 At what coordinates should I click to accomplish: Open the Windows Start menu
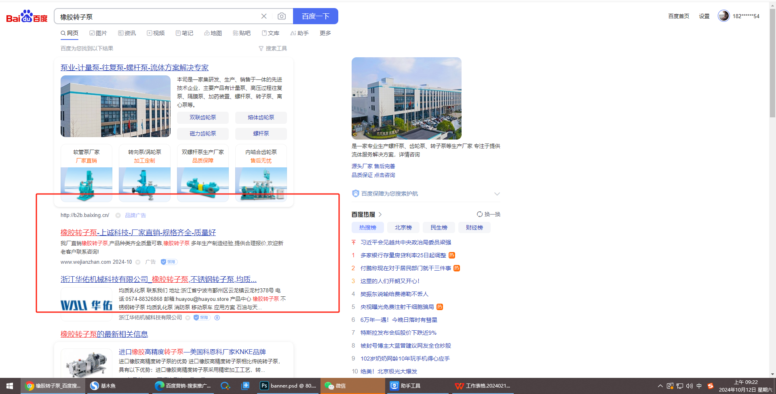pyautogui.click(x=10, y=386)
